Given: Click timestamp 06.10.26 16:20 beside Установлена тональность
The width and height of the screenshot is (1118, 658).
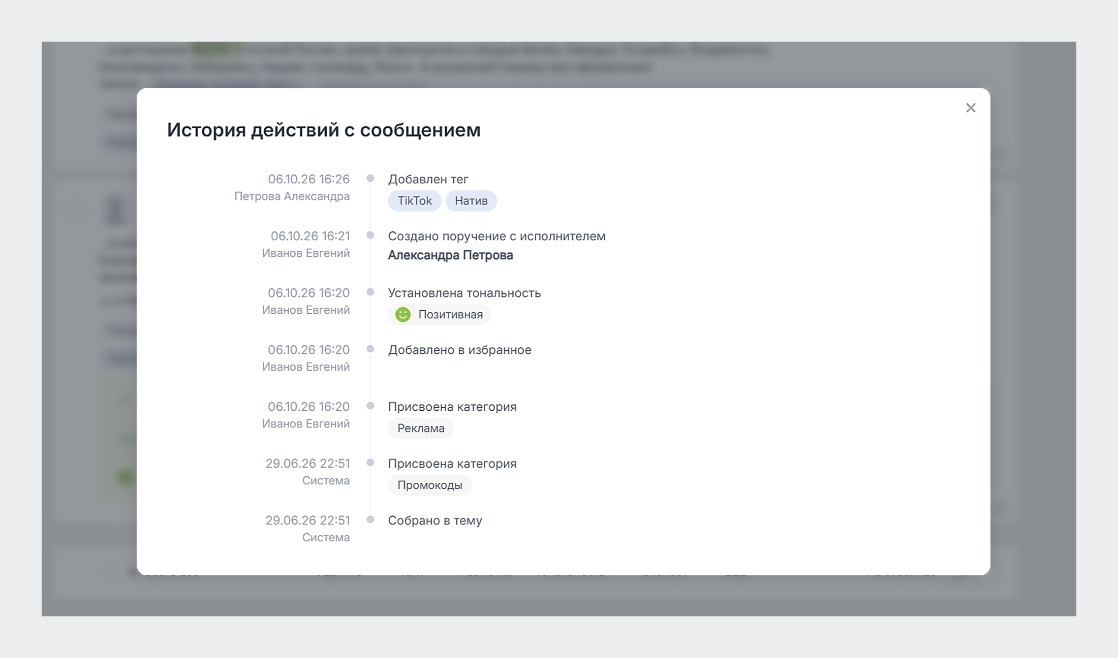Looking at the screenshot, I should pos(309,293).
